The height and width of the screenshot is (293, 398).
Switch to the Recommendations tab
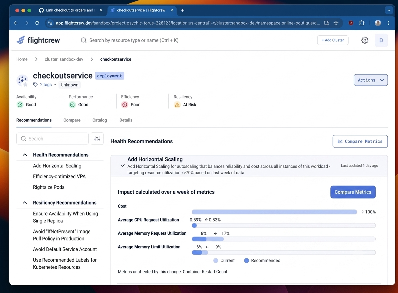pyautogui.click(x=34, y=120)
